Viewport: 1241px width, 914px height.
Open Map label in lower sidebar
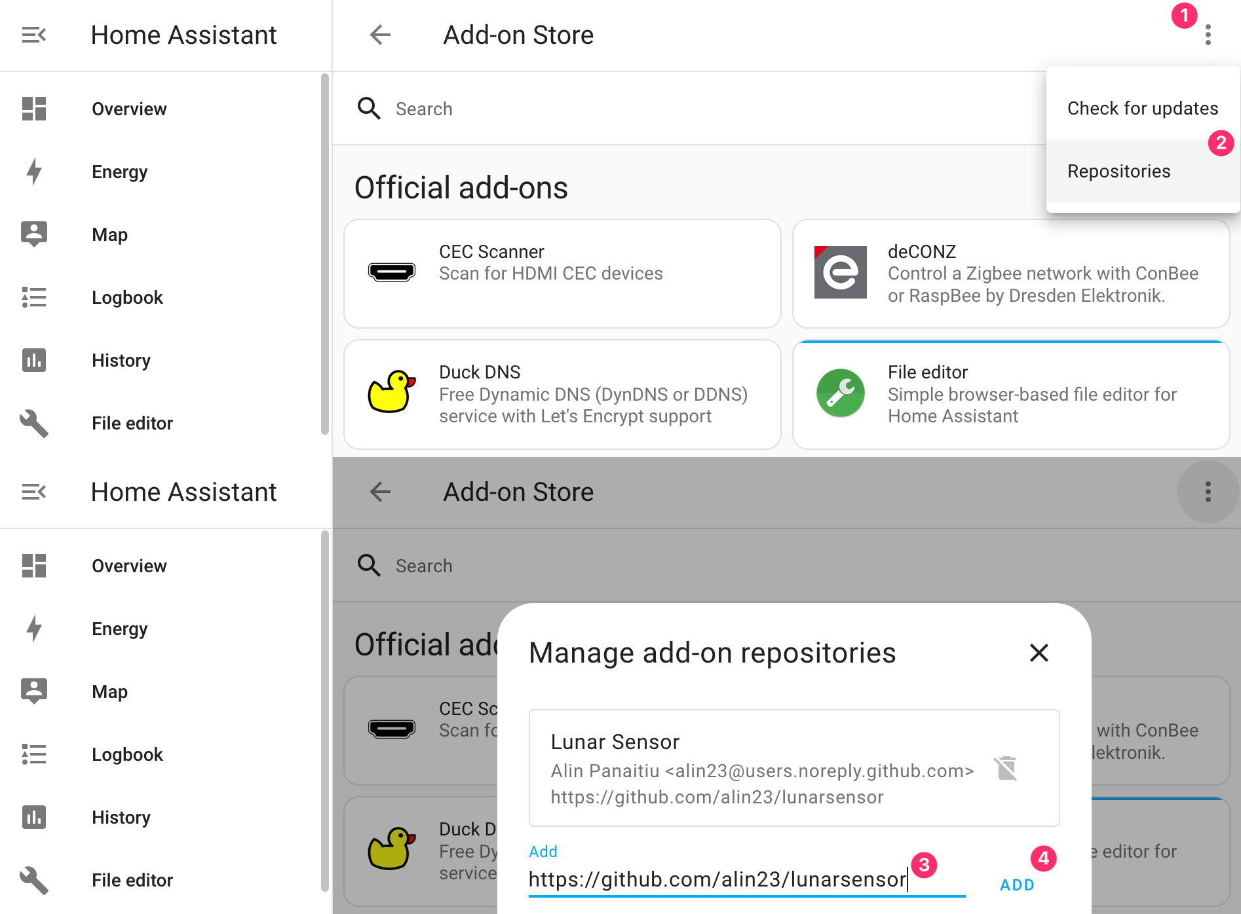[x=110, y=691]
